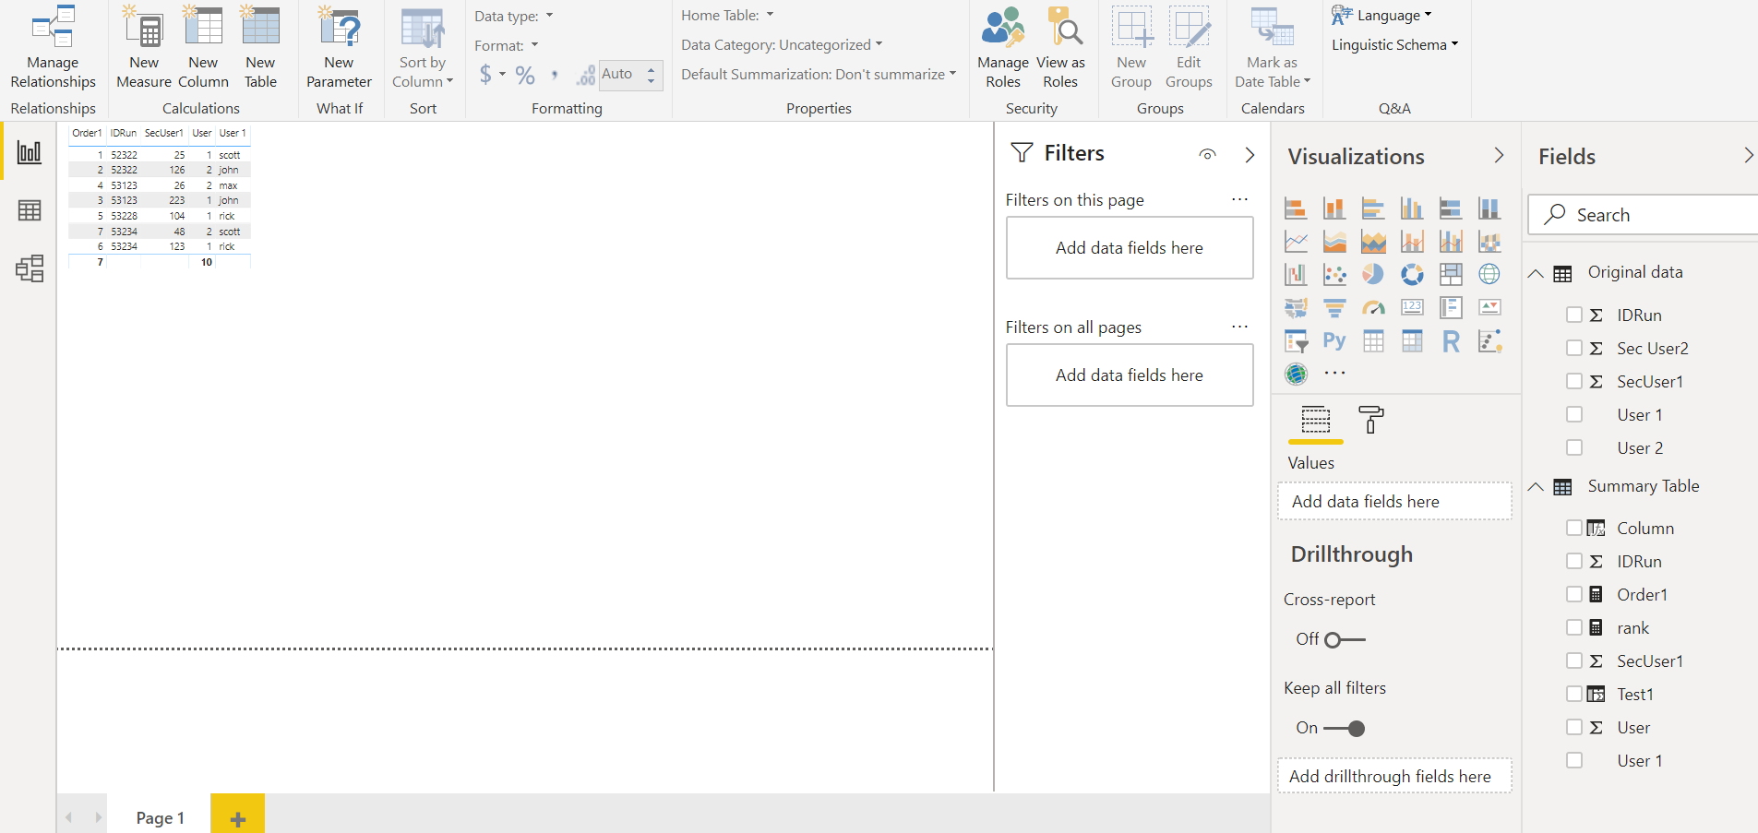Viewport: 1758px width, 833px height.
Task: Check the Sec User2 field
Action: [x=1574, y=348]
